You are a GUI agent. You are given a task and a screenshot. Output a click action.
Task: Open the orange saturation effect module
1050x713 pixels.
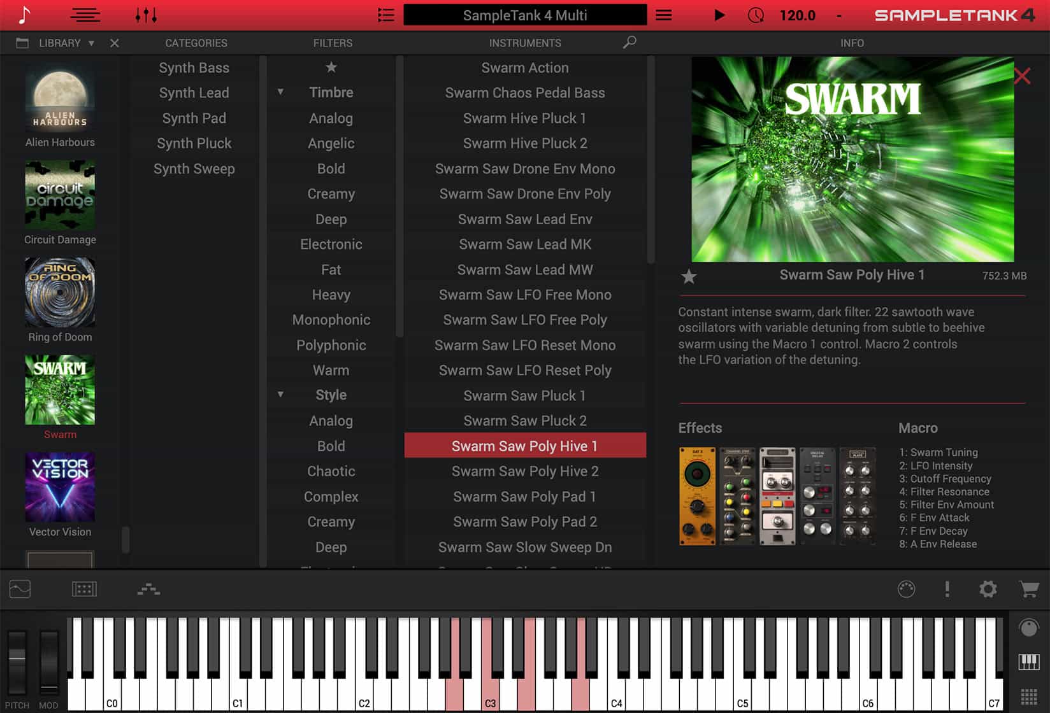click(x=697, y=496)
